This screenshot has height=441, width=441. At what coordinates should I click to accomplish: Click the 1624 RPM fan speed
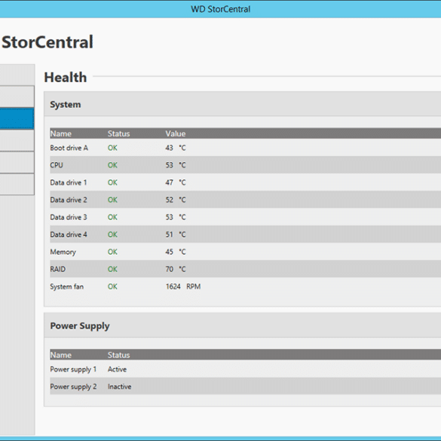[x=183, y=286]
